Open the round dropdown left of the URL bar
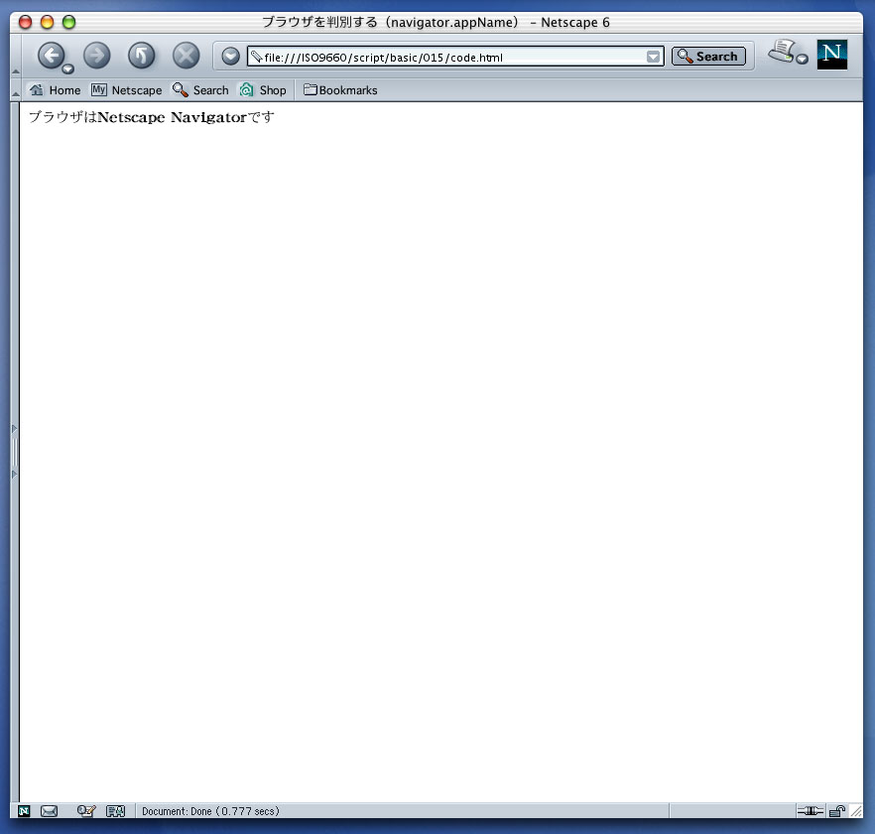This screenshot has width=875, height=834. coord(230,57)
